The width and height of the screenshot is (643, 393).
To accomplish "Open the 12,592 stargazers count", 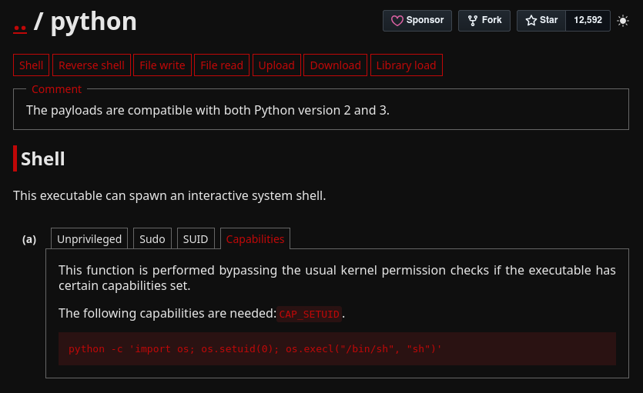I will point(588,21).
